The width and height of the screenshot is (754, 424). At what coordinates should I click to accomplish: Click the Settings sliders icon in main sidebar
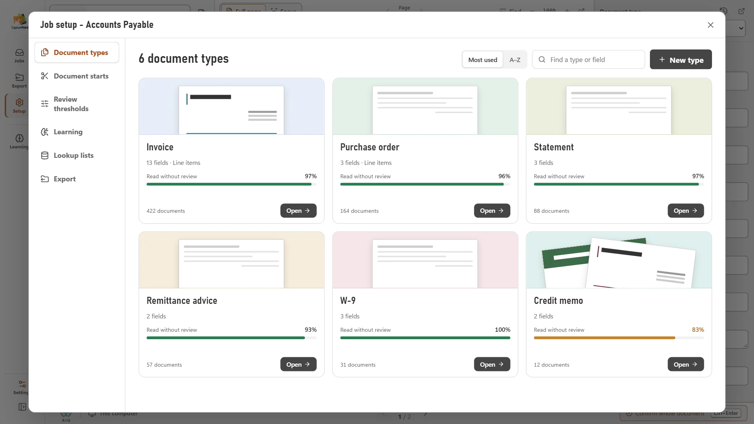[22, 384]
